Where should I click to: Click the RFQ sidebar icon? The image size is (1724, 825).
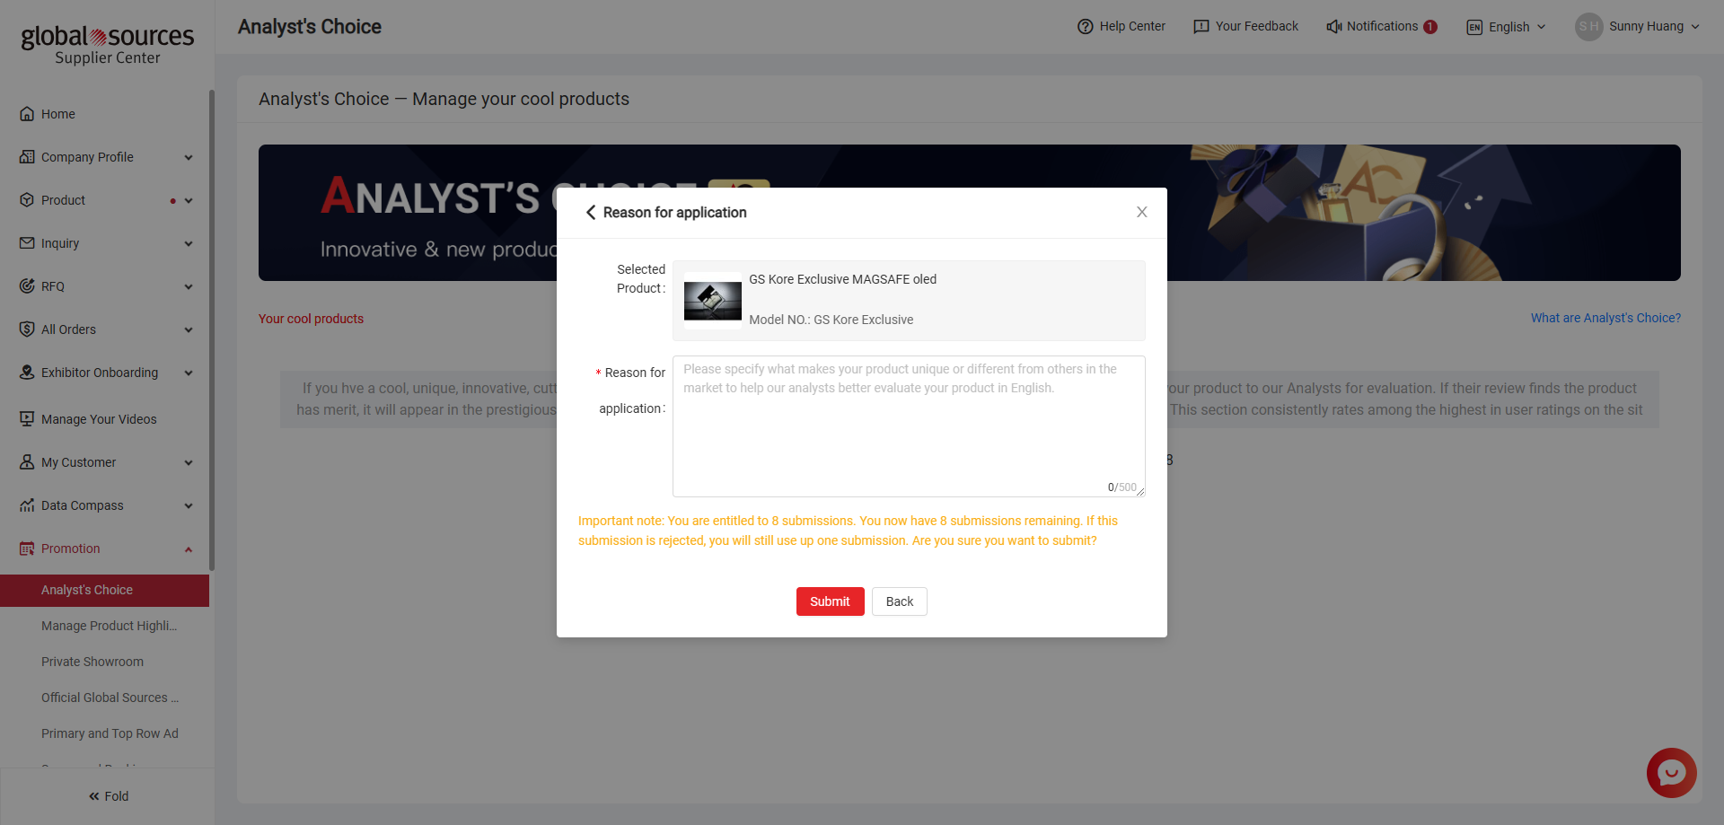pos(27,286)
